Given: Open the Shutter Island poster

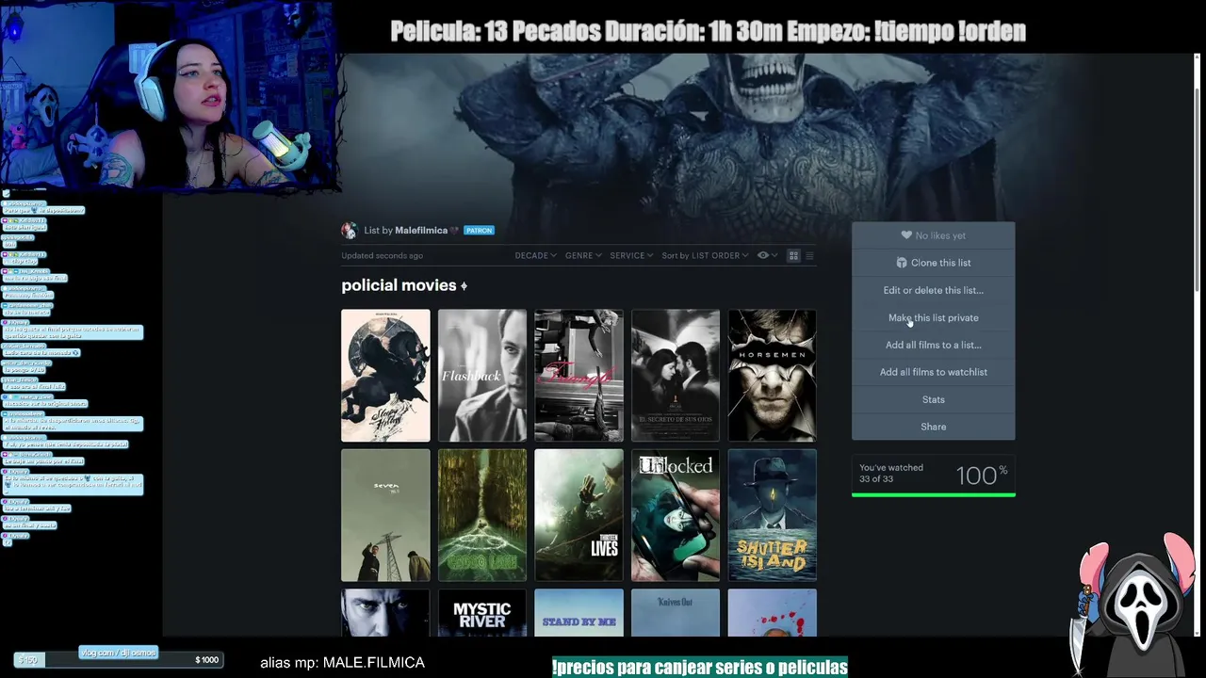Looking at the screenshot, I should click(x=773, y=515).
